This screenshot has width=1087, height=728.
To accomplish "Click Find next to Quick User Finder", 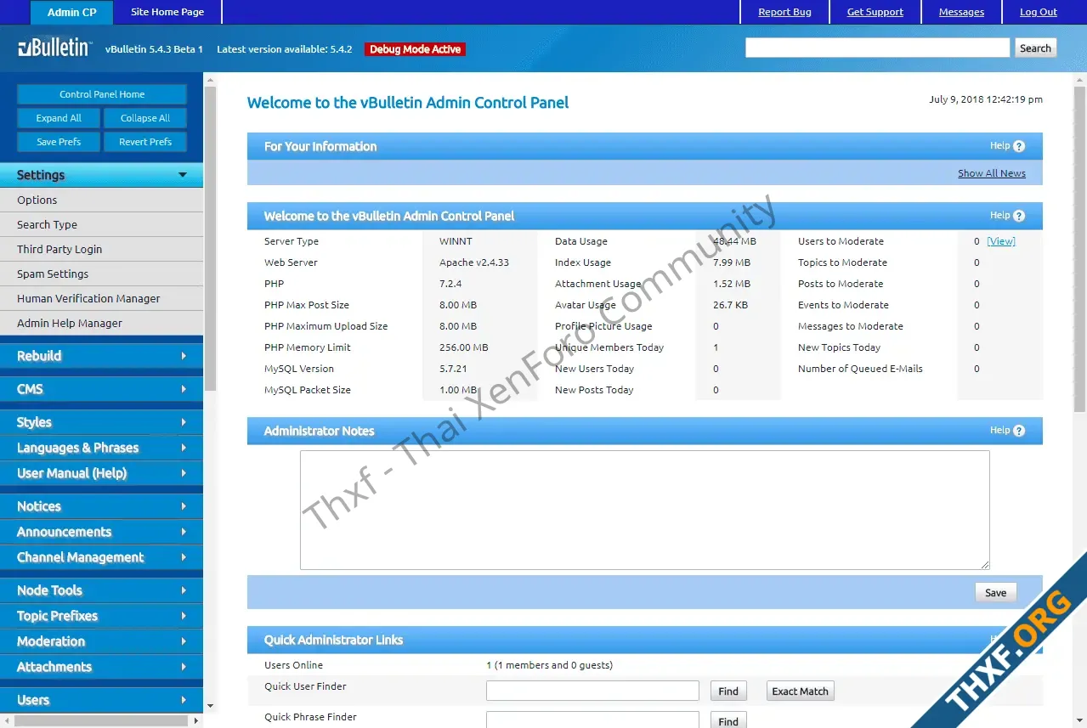I will point(728,691).
